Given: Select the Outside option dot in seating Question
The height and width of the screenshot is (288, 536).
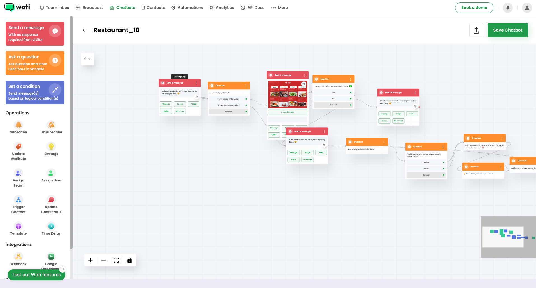Looking at the screenshot, I should coord(443,162).
